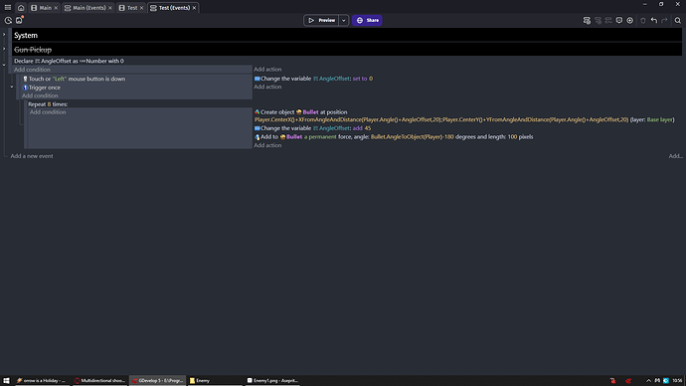Open the debugger/history clock icon

point(8,20)
